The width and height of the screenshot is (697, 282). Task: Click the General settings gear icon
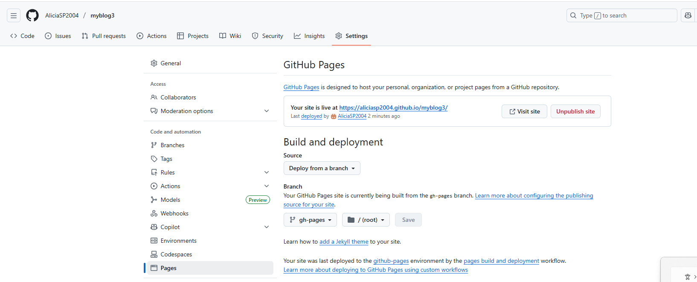click(x=154, y=63)
